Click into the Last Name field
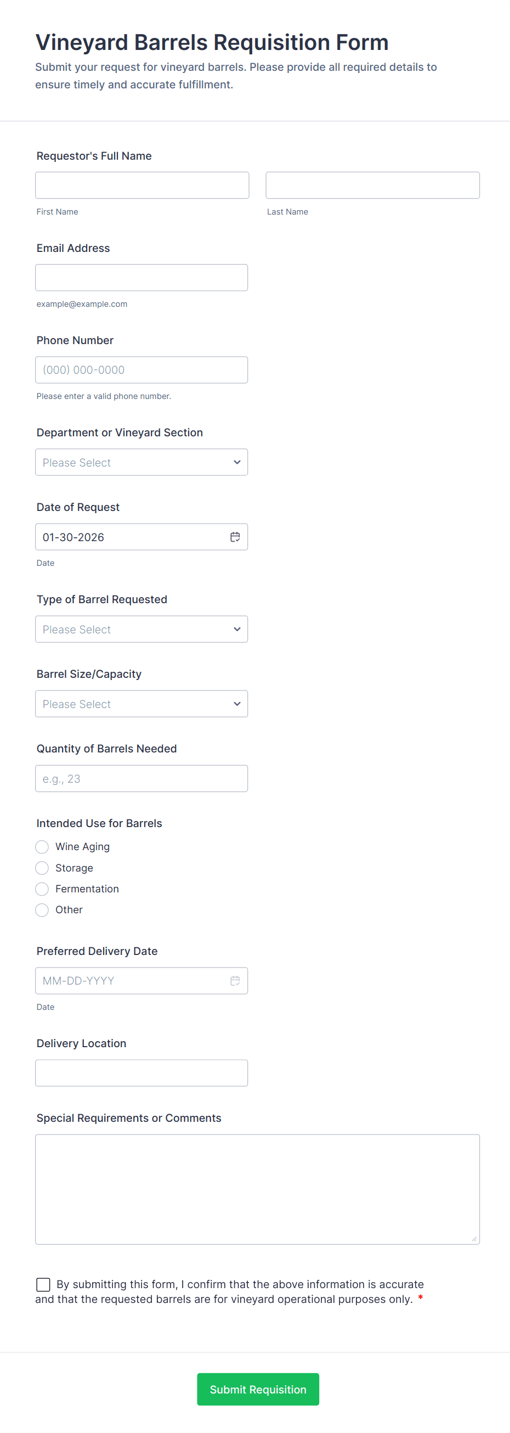Screen dimensions: 510x1433 point(372,186)
